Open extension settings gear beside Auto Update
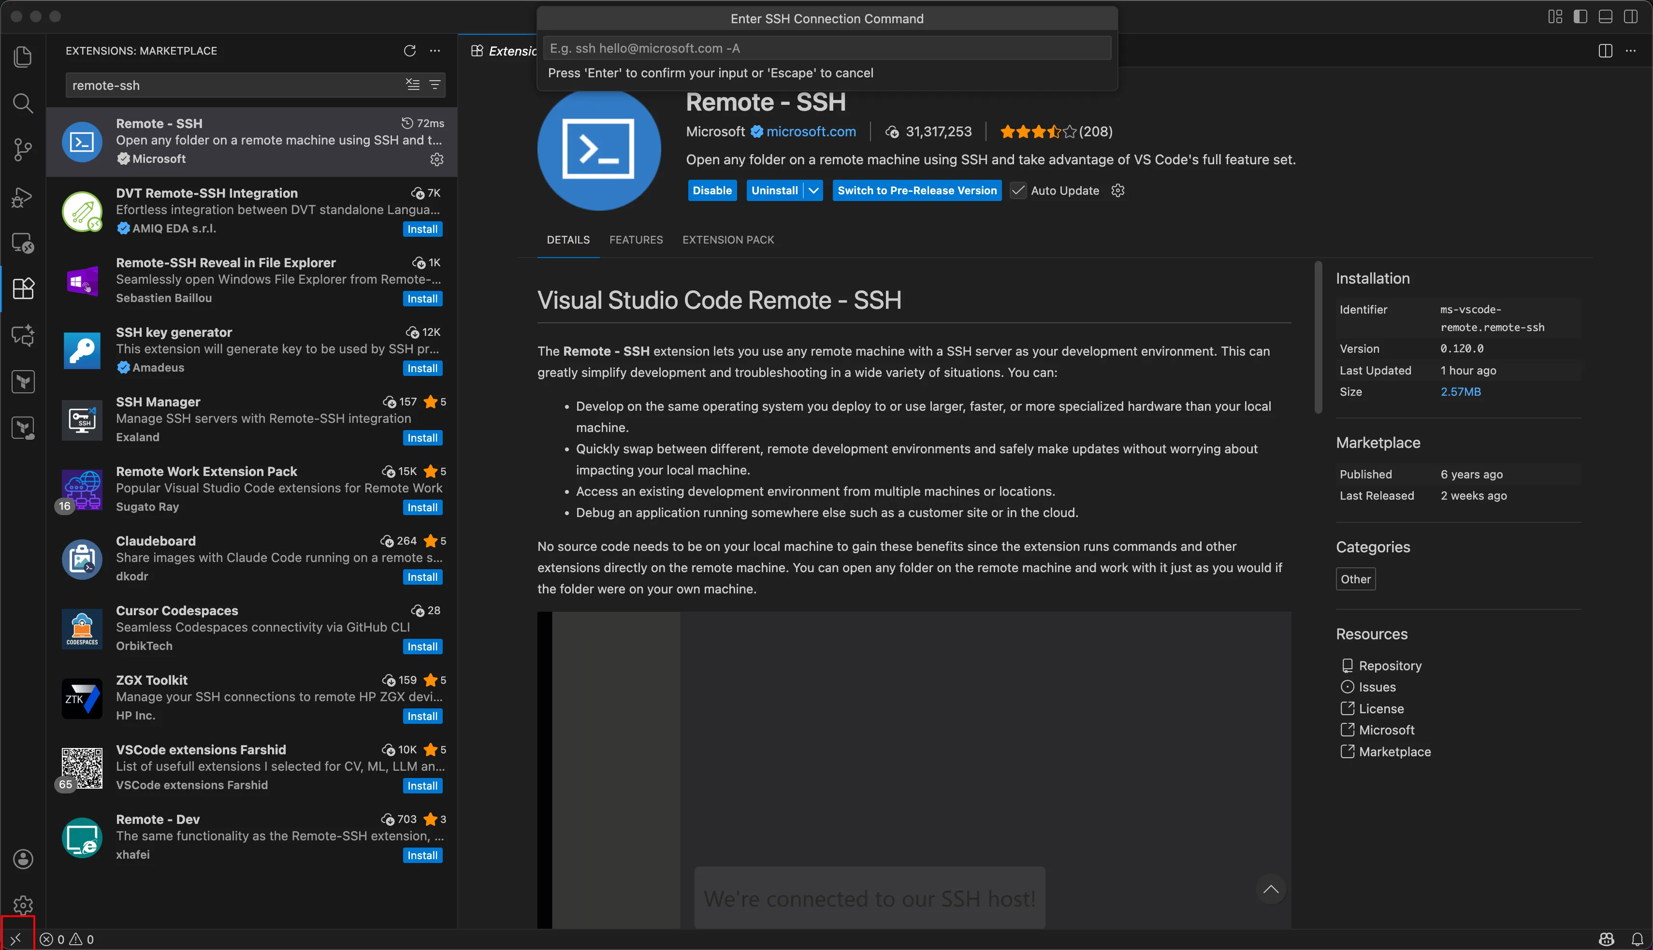The width and height of the screenshot is (1653, 950). tap(1118, 190)
